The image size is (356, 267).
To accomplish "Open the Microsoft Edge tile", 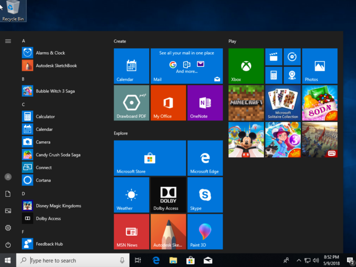I will tap(205, 158).
